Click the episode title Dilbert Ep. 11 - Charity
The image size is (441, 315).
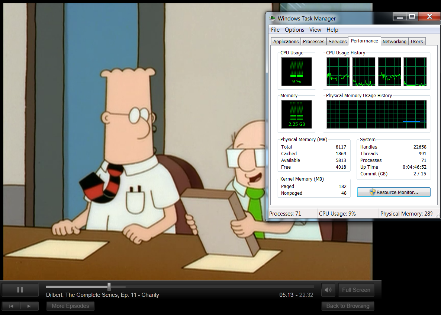click(103, 295)
